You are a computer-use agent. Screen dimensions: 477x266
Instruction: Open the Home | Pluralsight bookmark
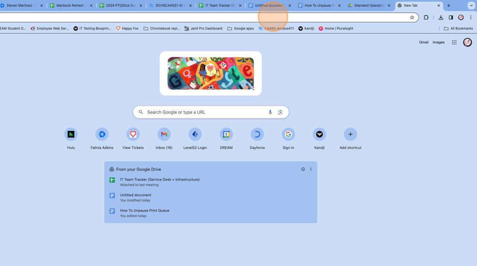[x=336, y=28]
